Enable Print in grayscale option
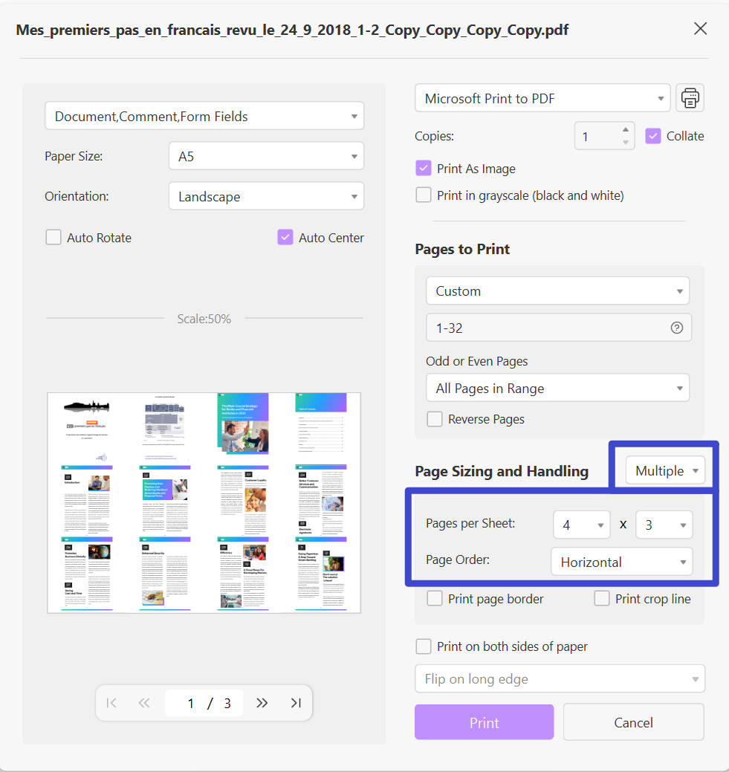Screen dimensions: 729x772 [424, 195]
